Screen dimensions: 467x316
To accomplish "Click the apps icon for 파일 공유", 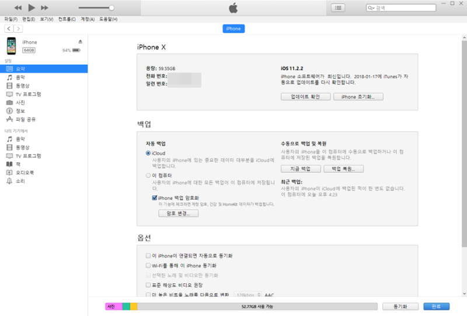I will [9, 119].
